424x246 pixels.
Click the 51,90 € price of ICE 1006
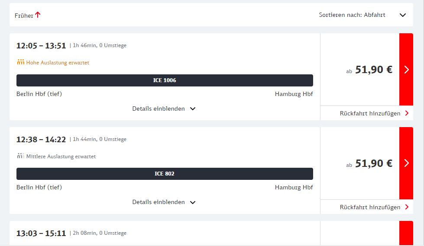tap(373, 70)
